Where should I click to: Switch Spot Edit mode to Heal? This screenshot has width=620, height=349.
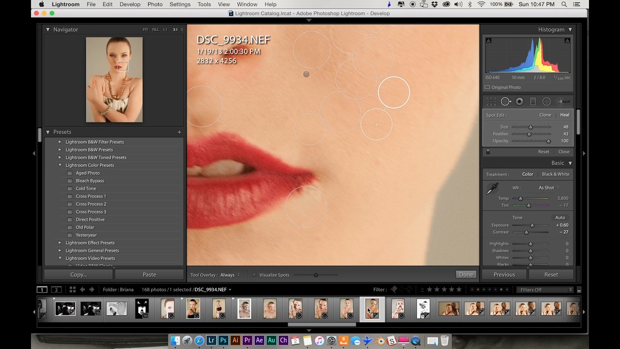tap(565, 115)
